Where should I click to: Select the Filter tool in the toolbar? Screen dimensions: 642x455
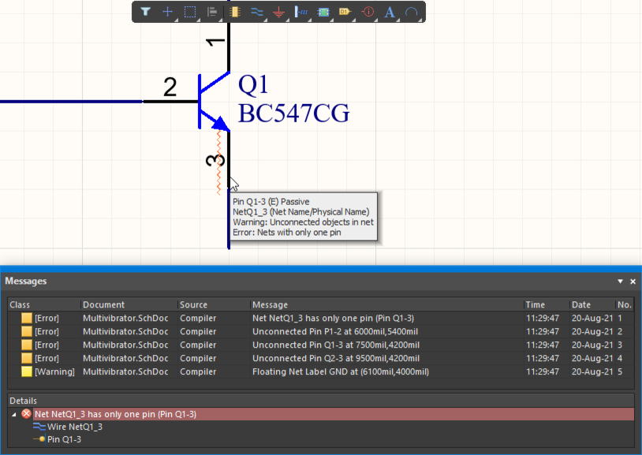pos(146,12)
